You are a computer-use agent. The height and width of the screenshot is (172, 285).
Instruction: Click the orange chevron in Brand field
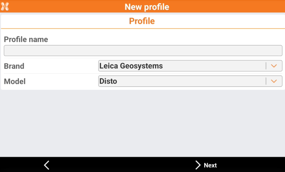(x=274, y=66)
